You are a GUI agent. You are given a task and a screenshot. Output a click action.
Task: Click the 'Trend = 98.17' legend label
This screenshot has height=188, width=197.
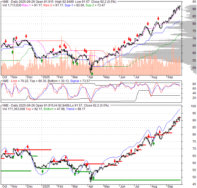pyautogui.click(x=76, y=109)
